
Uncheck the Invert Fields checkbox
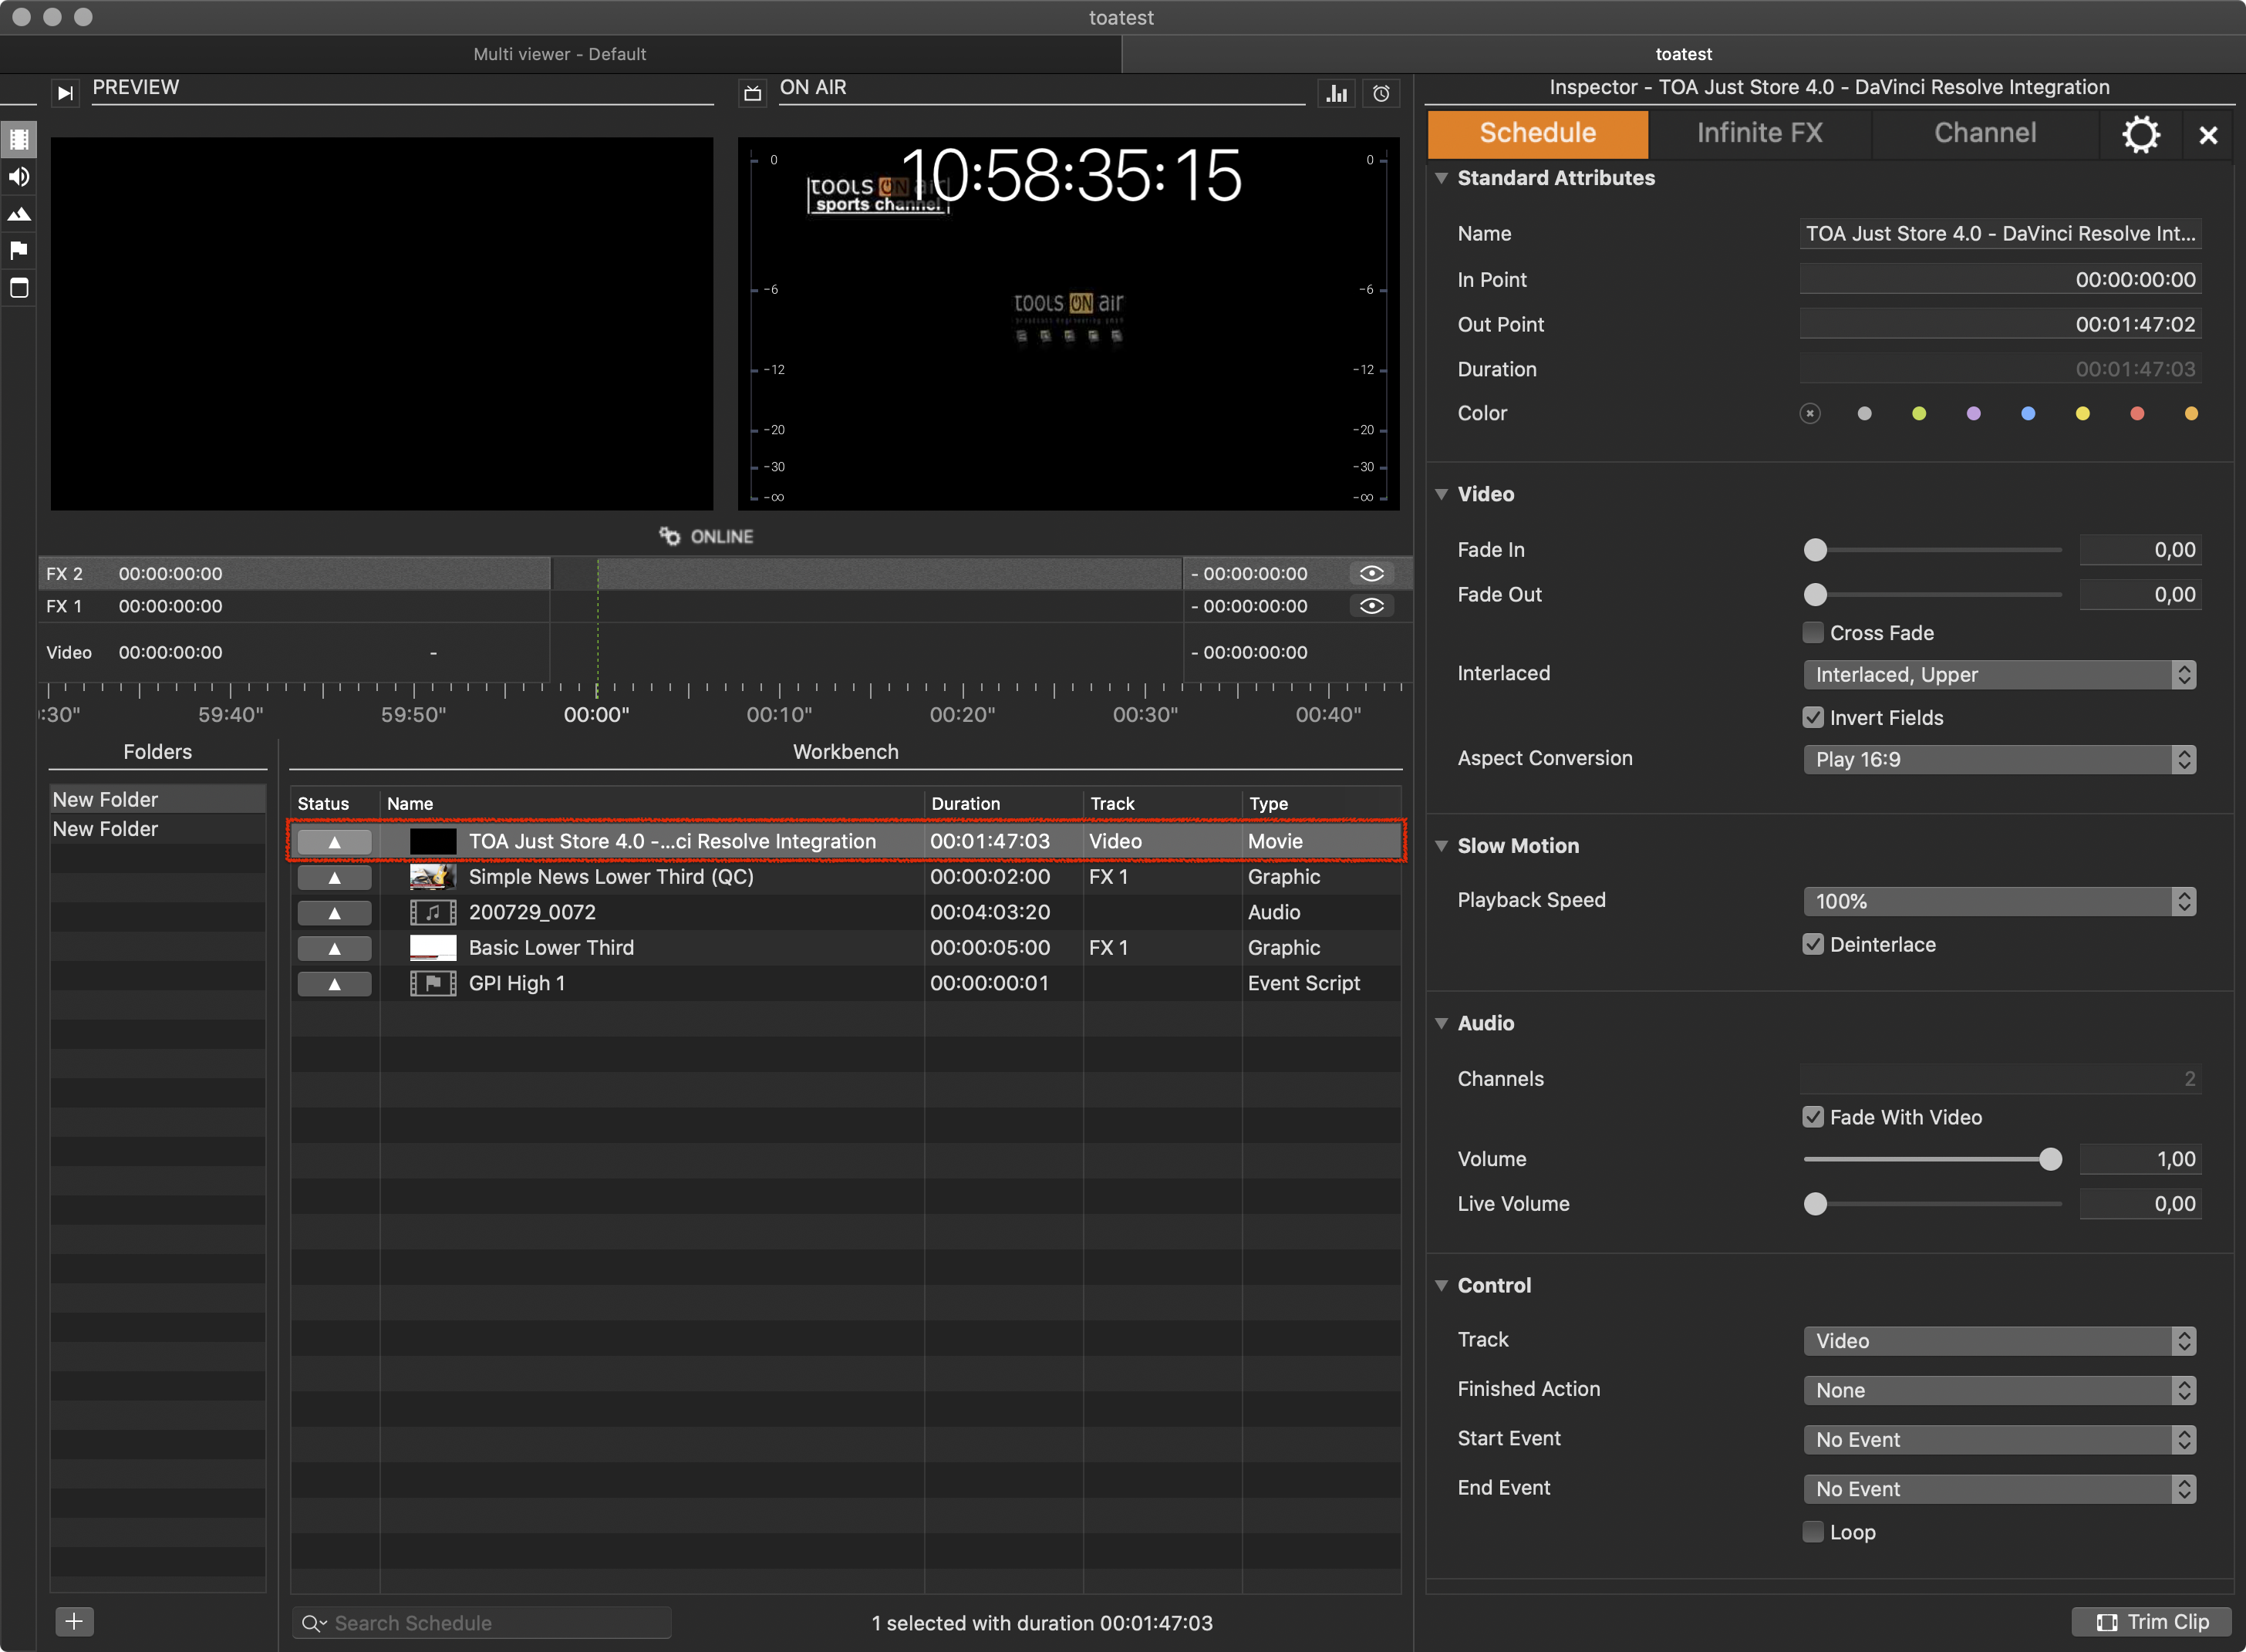coord(1813,717)
